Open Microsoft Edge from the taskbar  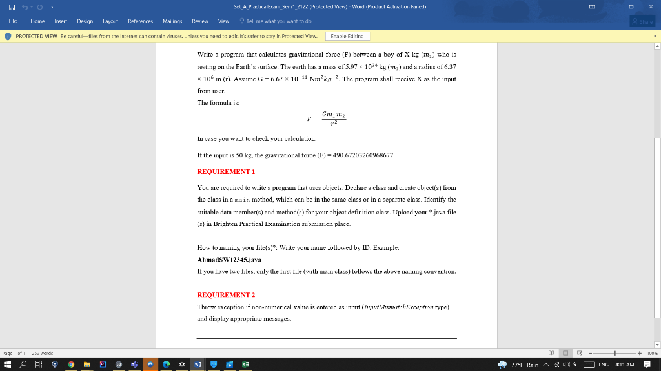(x=166, y=365)
